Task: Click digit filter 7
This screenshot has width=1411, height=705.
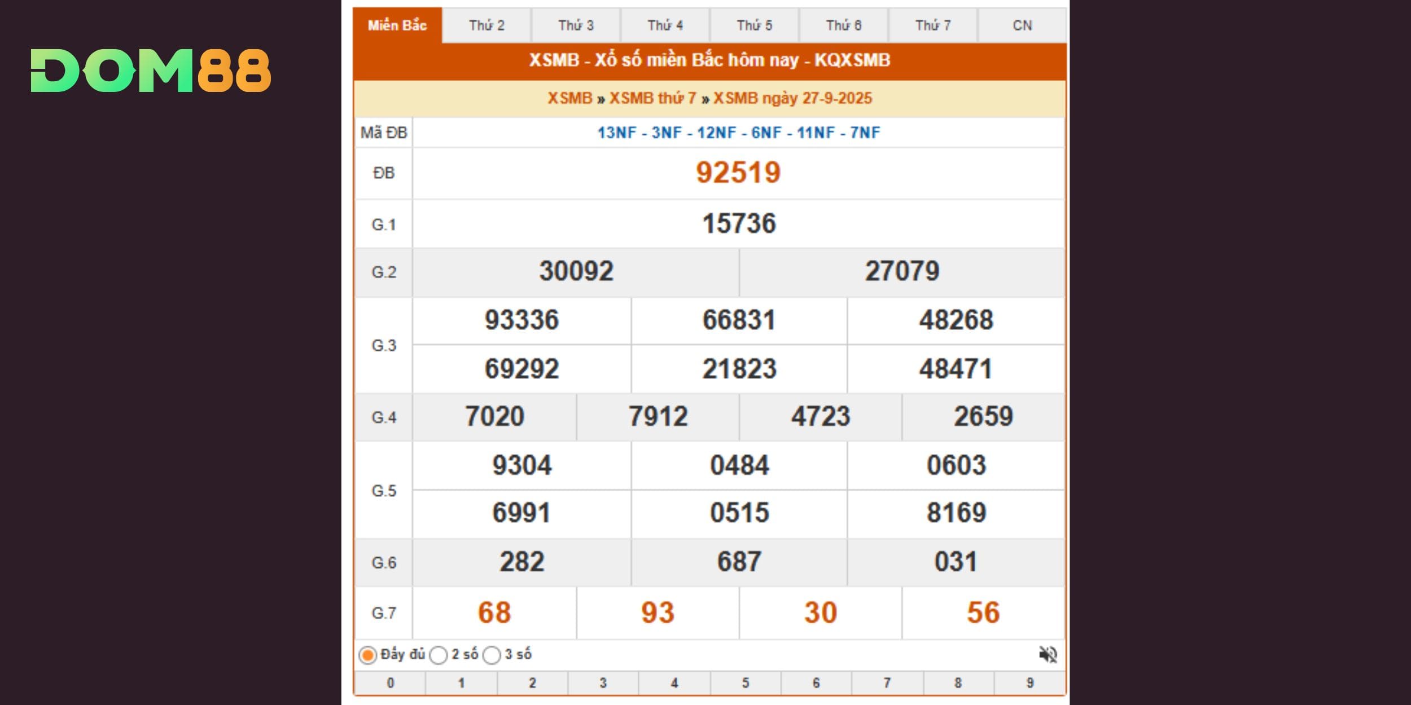Action: coord(887,683)
